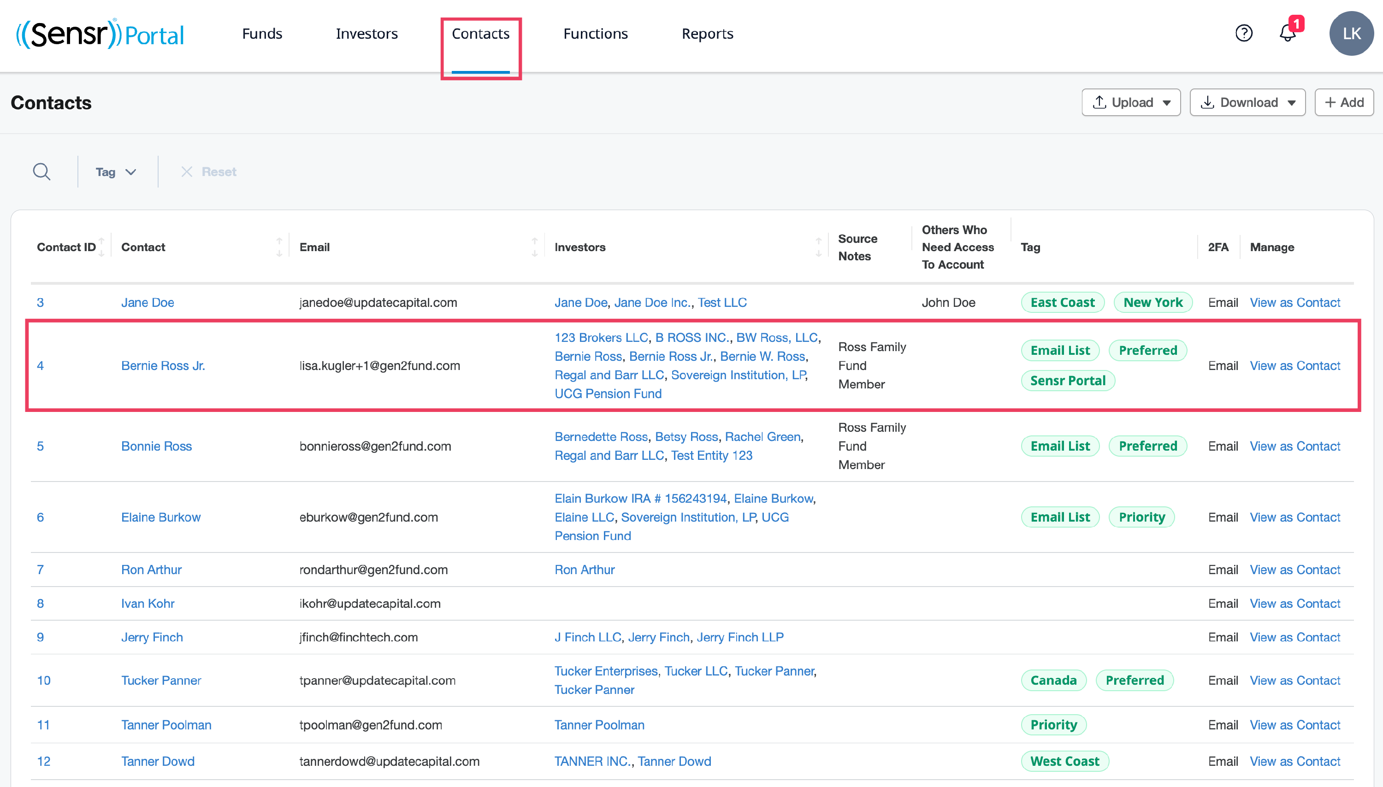Click the Canada tag
1383x787 pixels.
1053,681
